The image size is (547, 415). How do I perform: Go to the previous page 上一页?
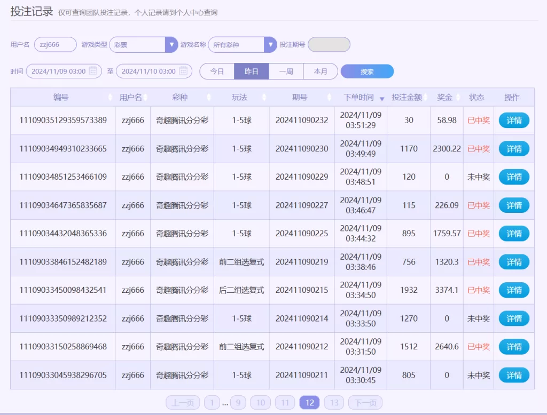coord(183,403)
